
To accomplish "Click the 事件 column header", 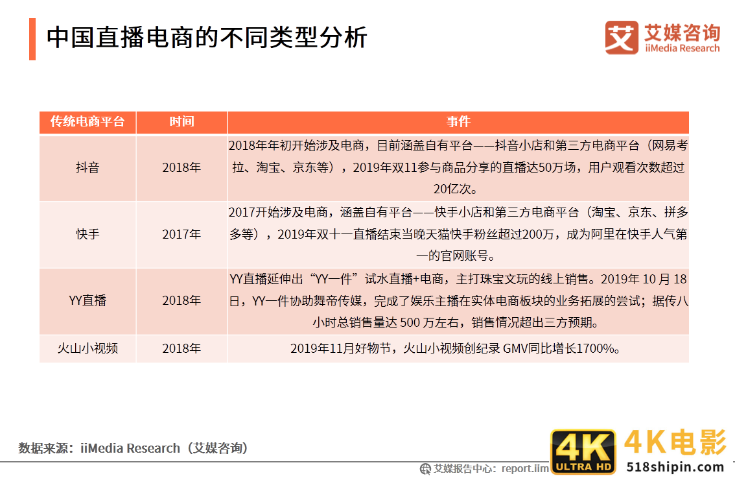I will click(x=458, y=122).
